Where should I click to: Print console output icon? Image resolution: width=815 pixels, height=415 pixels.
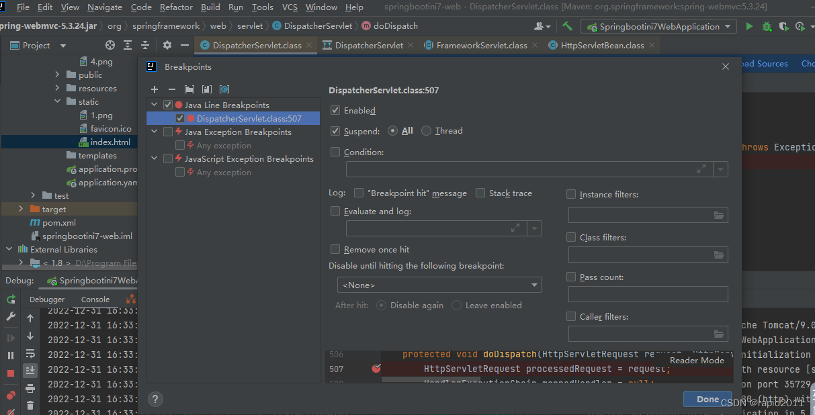[30, 388]
